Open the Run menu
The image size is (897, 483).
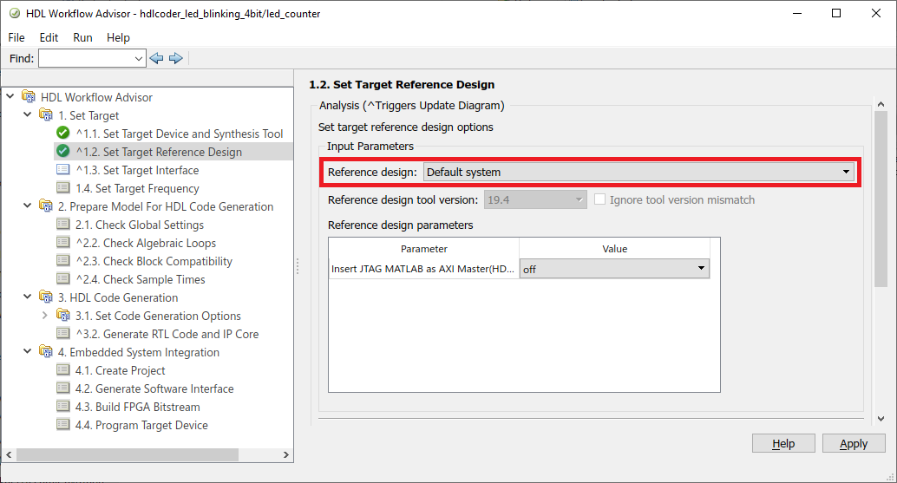tap(82, 38)
